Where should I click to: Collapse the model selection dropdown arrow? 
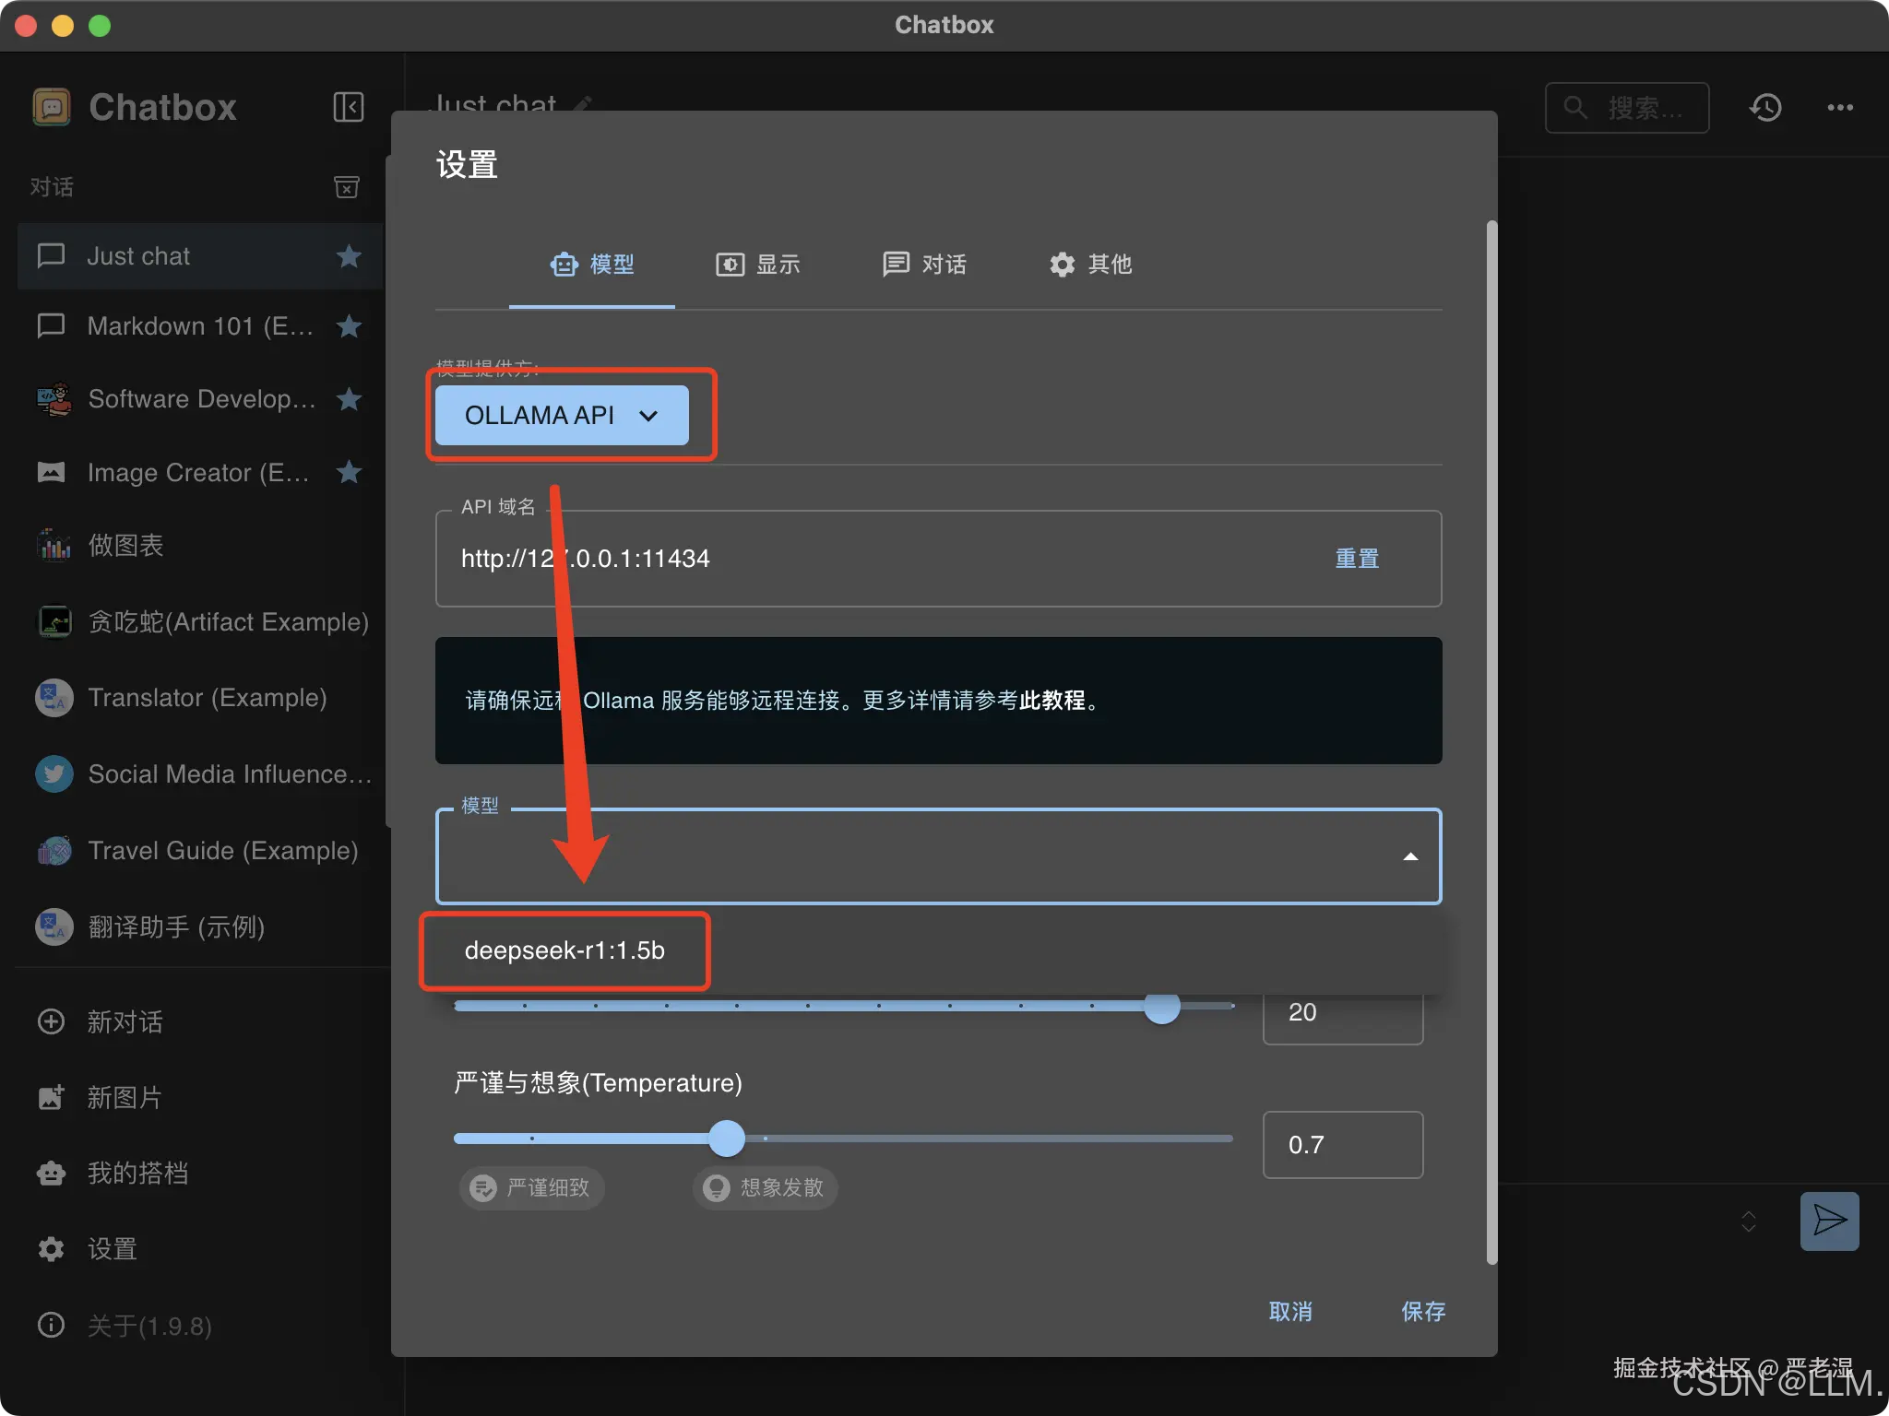coord(1409,856)
